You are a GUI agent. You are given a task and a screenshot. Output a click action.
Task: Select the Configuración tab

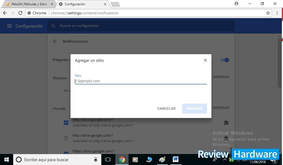tap(82, 4)
